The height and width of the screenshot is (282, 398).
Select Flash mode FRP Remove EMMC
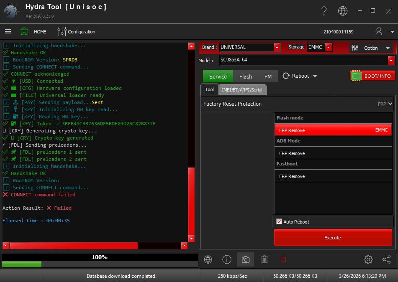333,130
